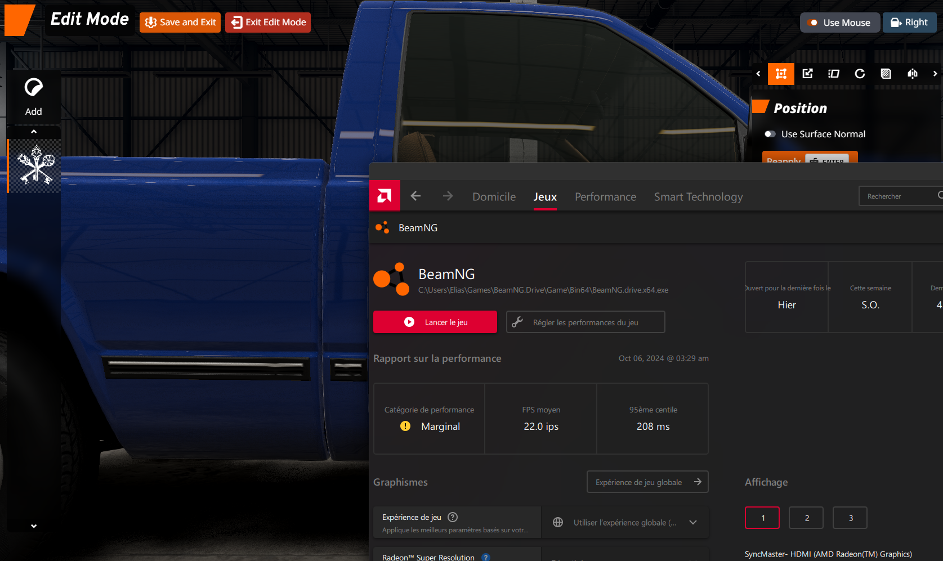The width and height of the screenshot is (943, 561).
Task: Click Lancer le jeu button
Action: pyautogui.click(x=435, y=322)
